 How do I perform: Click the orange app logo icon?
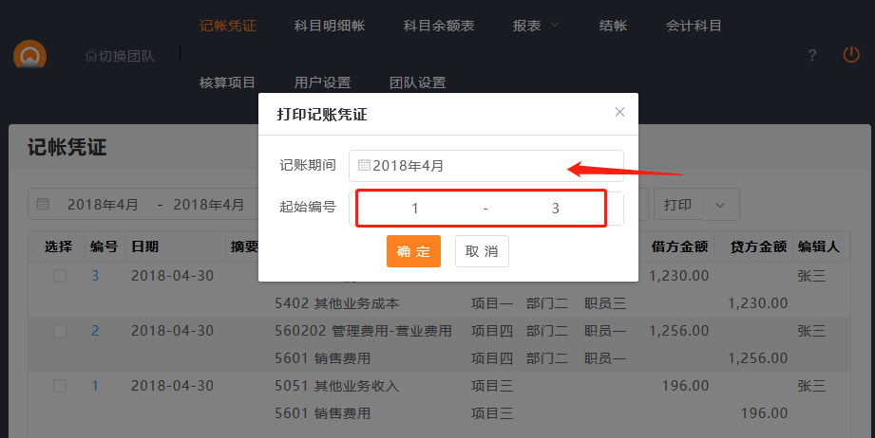[29, 56]
